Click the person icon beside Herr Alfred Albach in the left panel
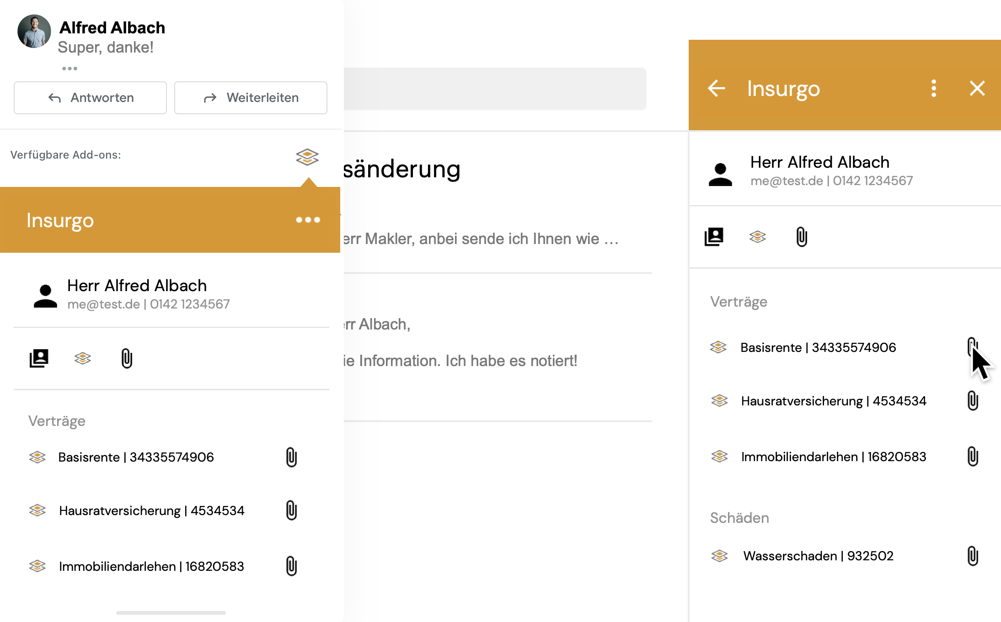 click(x=45, y=296)
